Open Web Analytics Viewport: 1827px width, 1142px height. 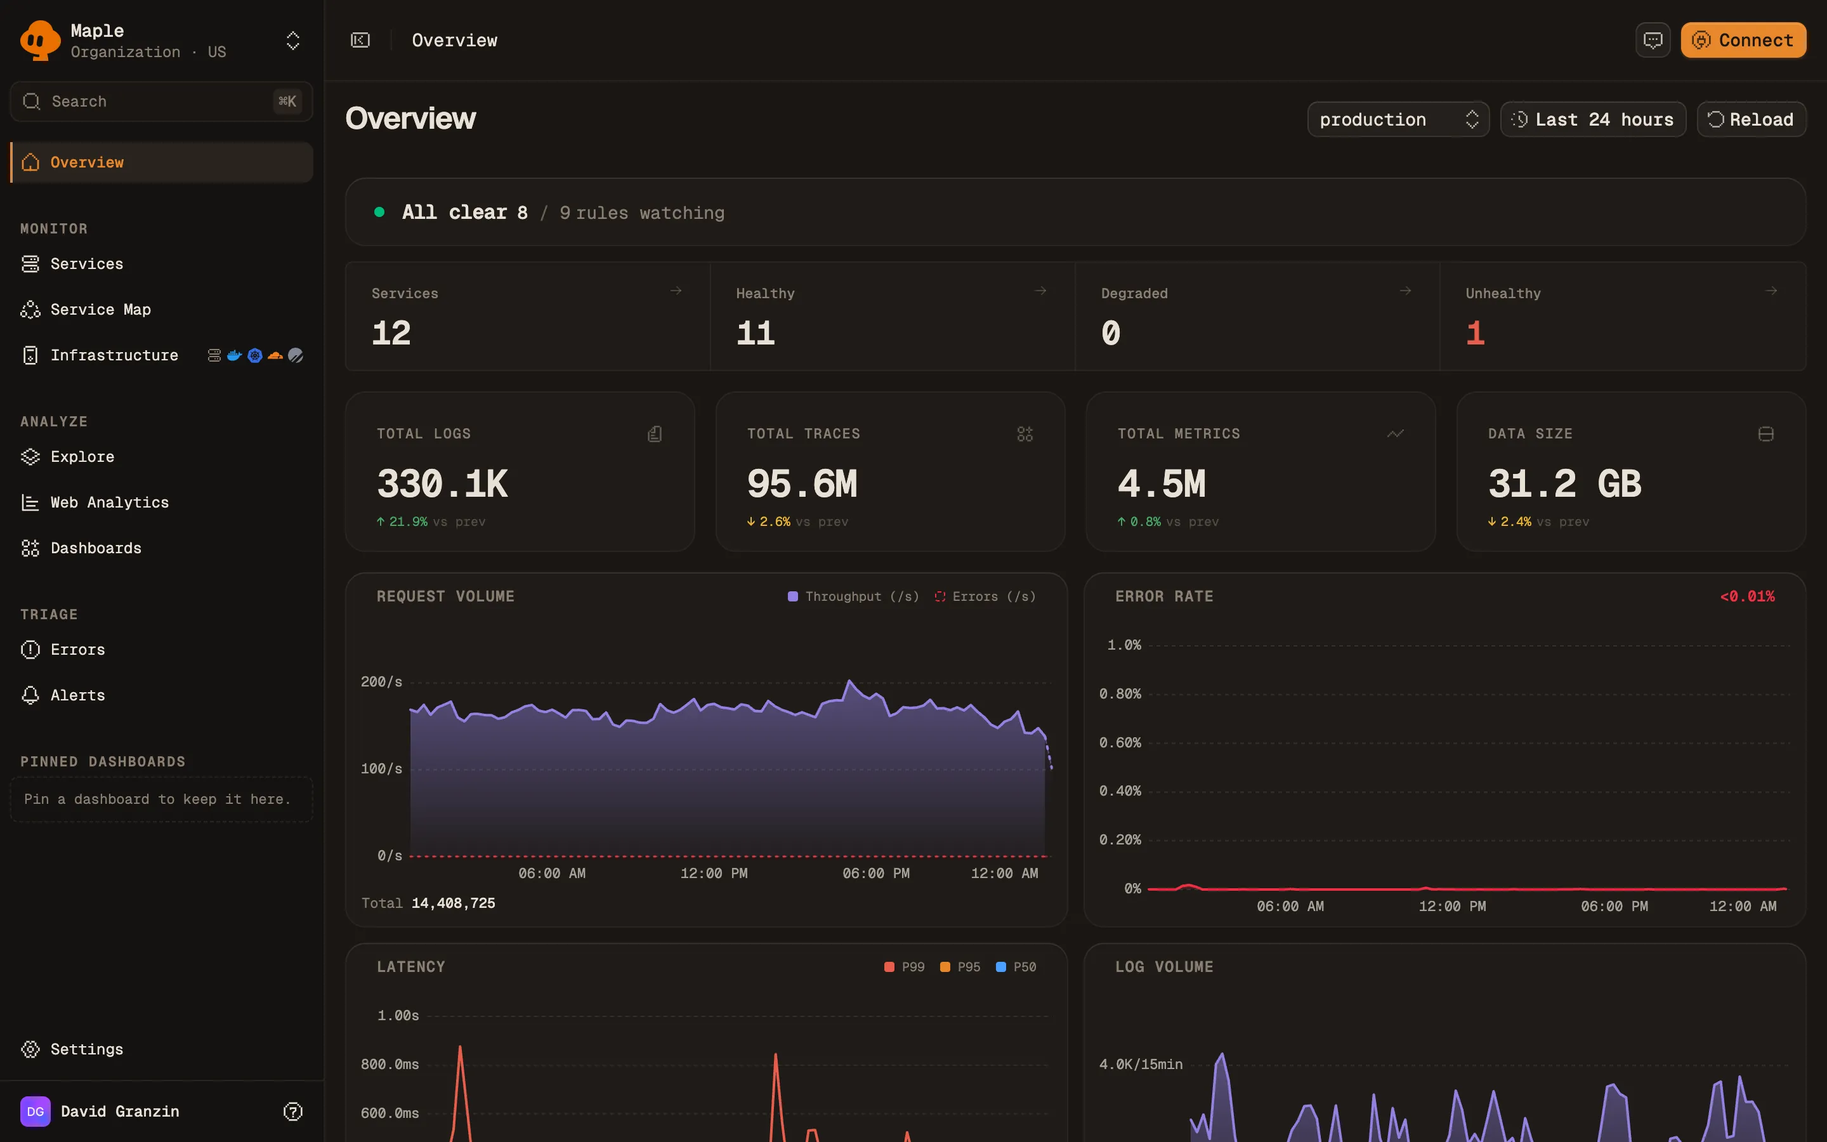[x=162, y=502]
